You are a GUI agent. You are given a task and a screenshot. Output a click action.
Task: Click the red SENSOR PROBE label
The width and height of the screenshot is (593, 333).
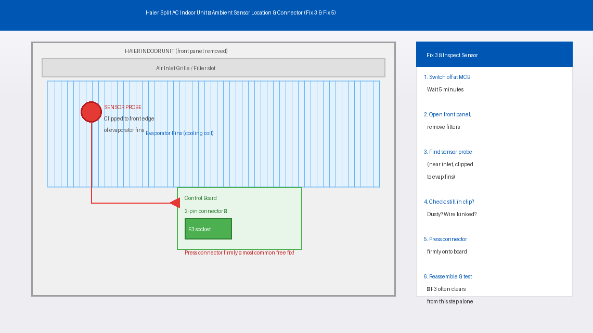[x=123, y=107]
